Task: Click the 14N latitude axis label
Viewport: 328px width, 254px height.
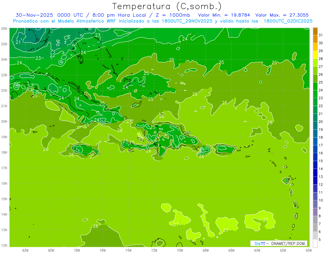Action: pyautogui.click(x=4, y=214)
